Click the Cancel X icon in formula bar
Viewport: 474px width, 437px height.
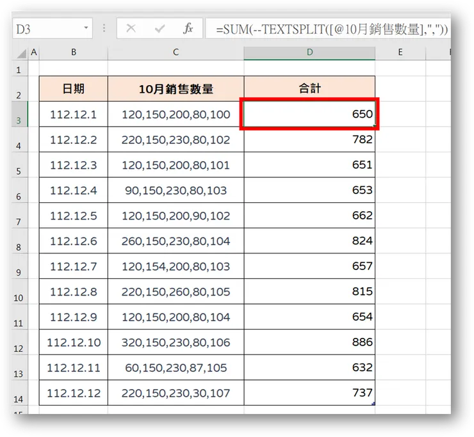point(131,29)
